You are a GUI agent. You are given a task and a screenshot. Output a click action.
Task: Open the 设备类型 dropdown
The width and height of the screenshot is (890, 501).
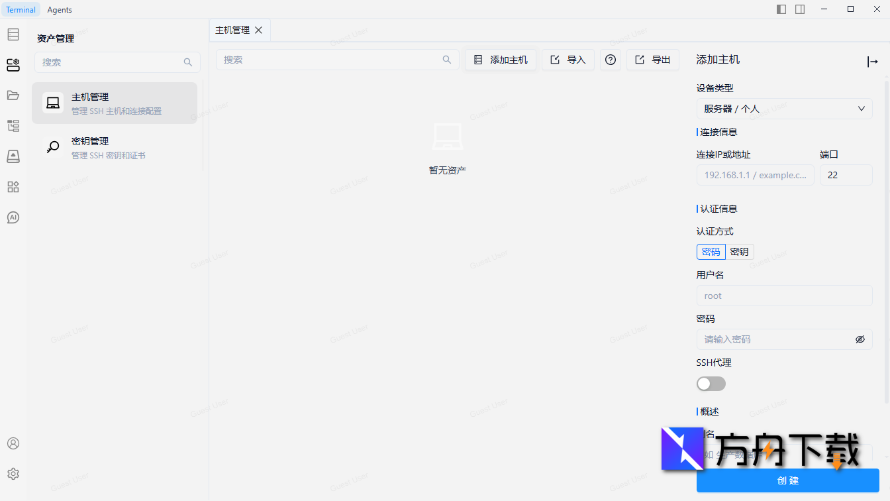pyautogui.click(x=785, y=109)
